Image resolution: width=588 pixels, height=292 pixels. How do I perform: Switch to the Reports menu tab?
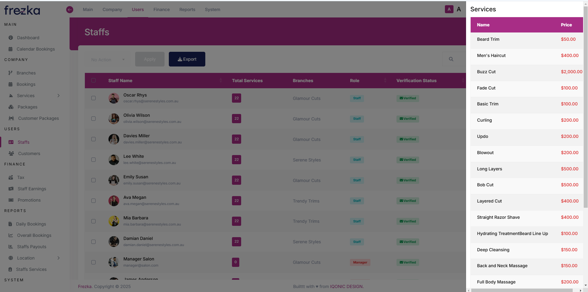coord(187,9)
